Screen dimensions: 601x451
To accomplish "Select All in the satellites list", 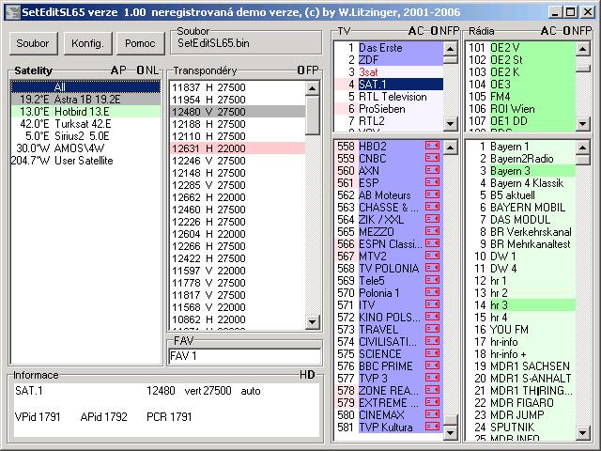I will point(85,87).
